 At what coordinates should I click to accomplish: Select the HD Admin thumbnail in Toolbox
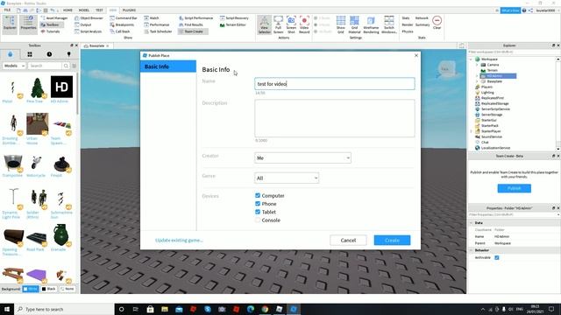(x=61, y=87)
